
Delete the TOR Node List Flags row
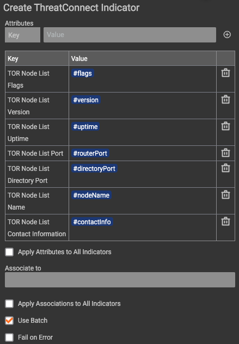point(225,73)
